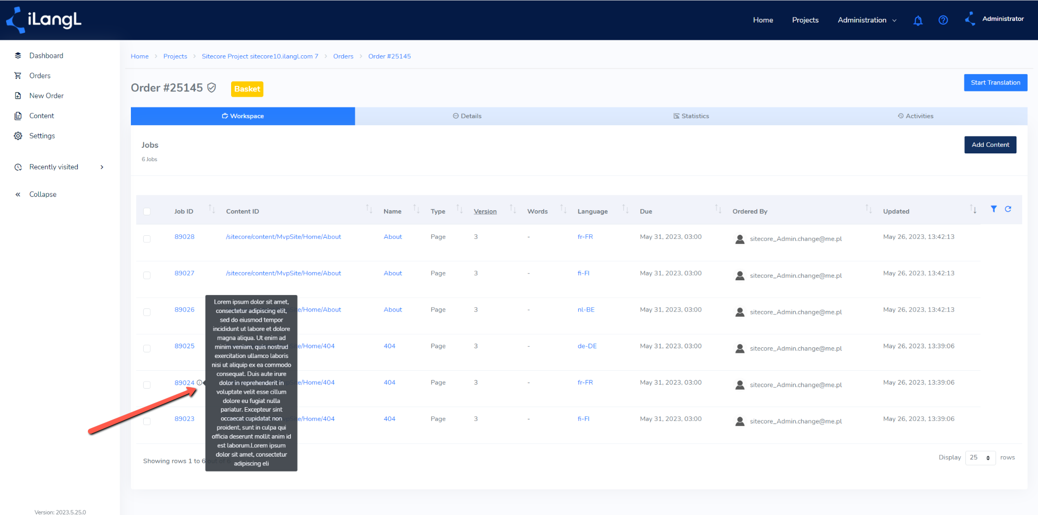Sort jobs by Type column arrows
Screen dimensions: 1038x515
pos(459,209)
